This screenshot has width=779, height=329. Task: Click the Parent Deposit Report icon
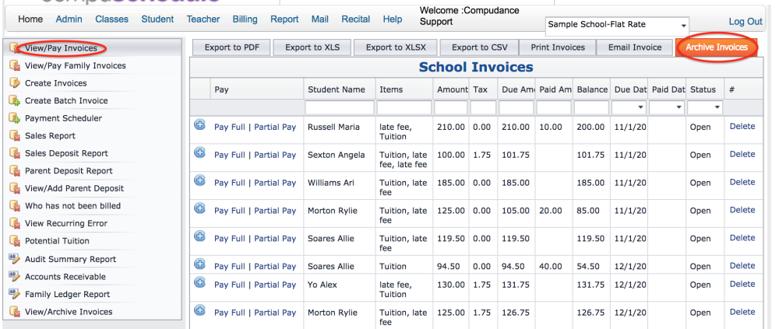[14, 170]
